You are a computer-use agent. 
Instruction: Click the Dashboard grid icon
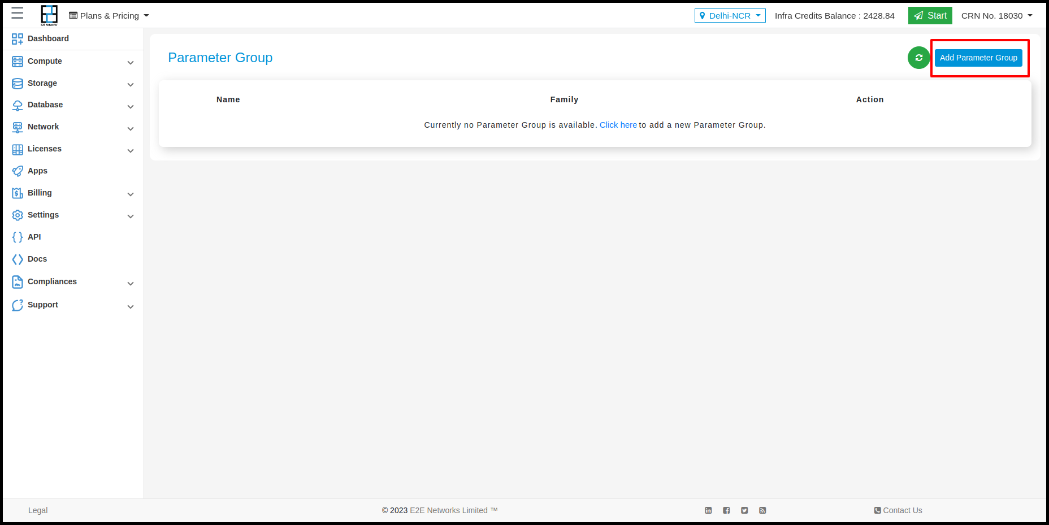tap(18, 39)
